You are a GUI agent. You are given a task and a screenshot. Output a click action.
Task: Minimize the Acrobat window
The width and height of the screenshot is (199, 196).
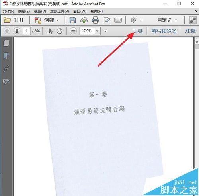(x=166, y=4)
